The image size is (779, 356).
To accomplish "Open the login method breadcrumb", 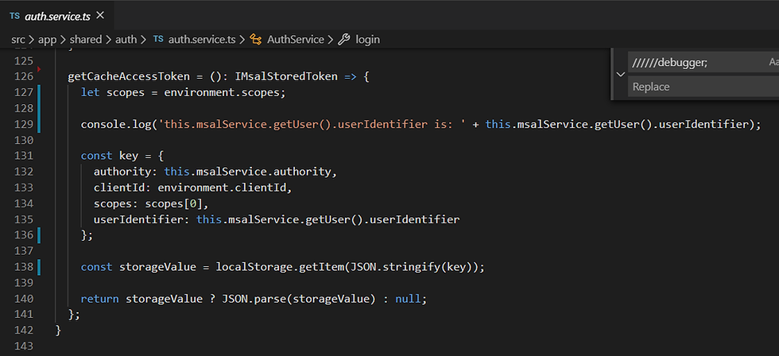I will (x=367, y=39).
